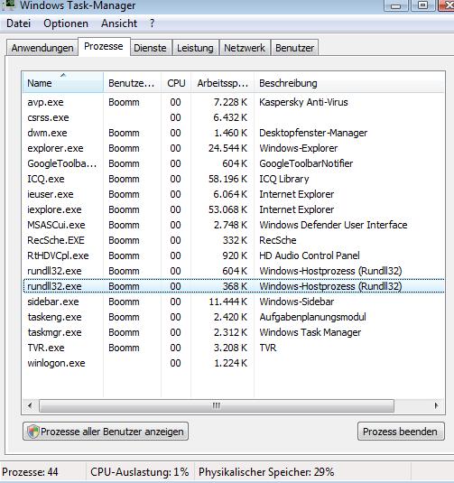Sort processes by Name column header

tap(63, 83)
